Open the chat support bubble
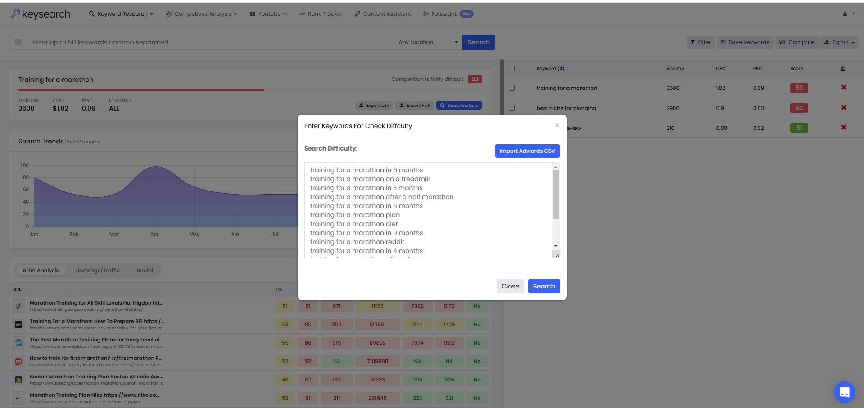 point(844,392)
